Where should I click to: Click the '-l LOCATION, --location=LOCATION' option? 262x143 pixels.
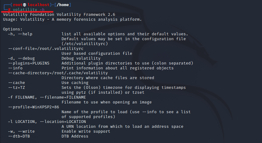[47, 122]
